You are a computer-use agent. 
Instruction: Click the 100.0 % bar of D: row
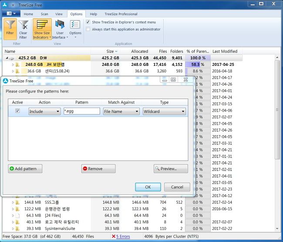click(x=198, y=58)
